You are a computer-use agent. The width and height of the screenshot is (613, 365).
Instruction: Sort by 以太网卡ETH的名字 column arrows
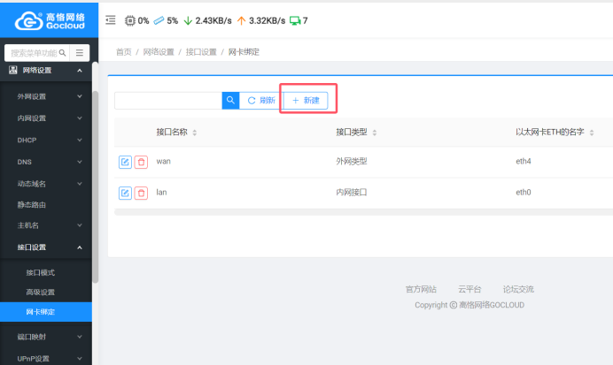[x=592, y=133]
